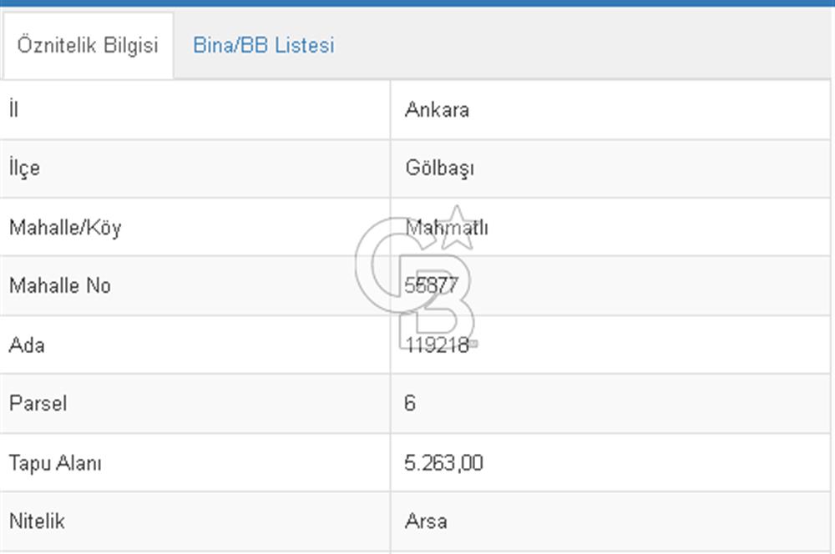This screenshot has width=835, height=554.
Task: Select the 55877 Mahalle No value
Action: click(432, 286)
